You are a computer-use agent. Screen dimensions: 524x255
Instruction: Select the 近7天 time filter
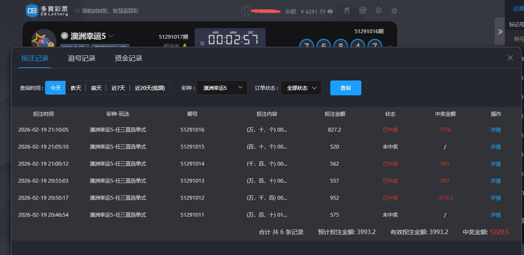(118, 88)
